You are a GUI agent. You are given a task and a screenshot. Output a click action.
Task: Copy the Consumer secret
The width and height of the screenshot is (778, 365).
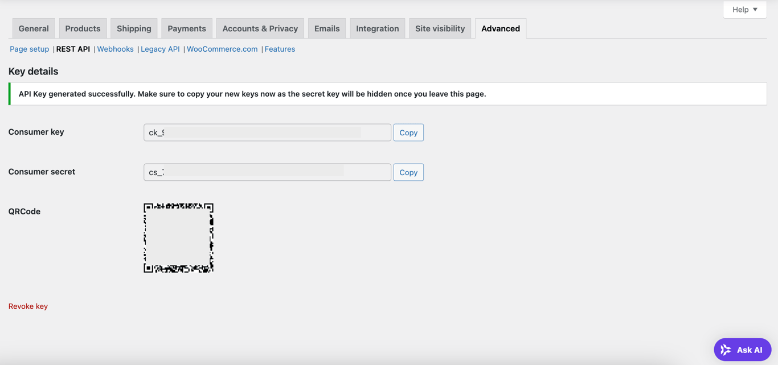(408, 172)
